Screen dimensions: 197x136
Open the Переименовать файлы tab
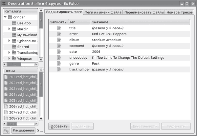tap(143, 12)
